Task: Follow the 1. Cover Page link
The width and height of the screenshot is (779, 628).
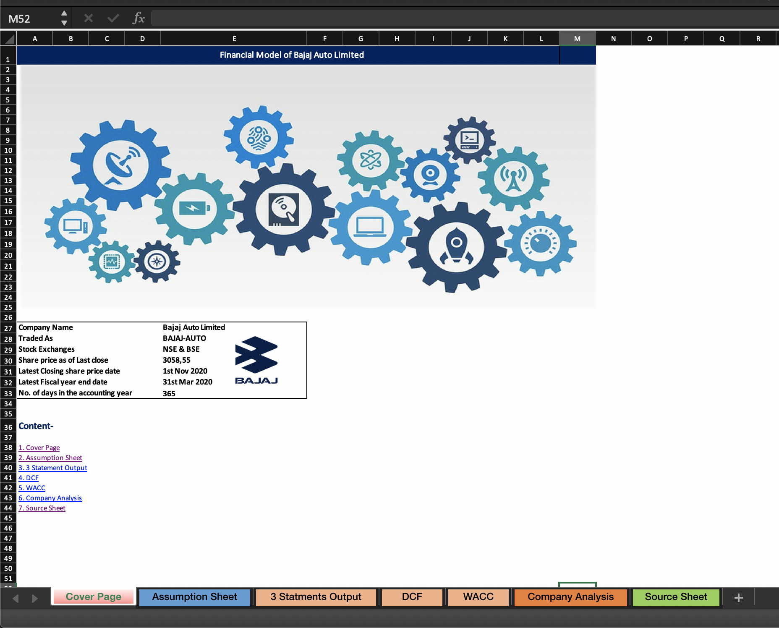Action: point(39,447)
